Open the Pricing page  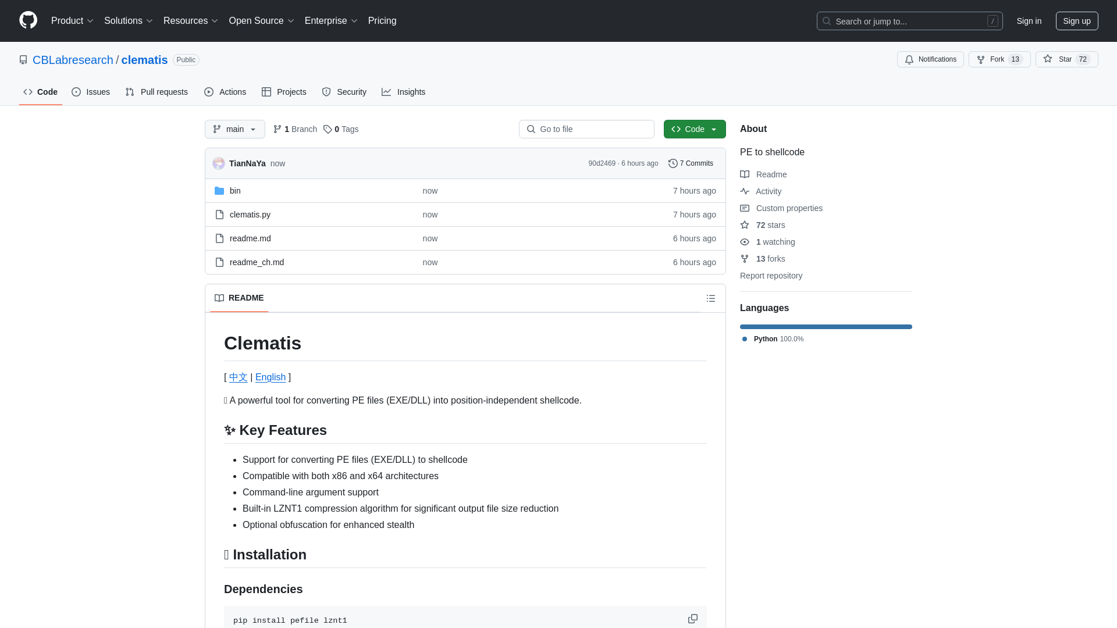tap(382, 20)
